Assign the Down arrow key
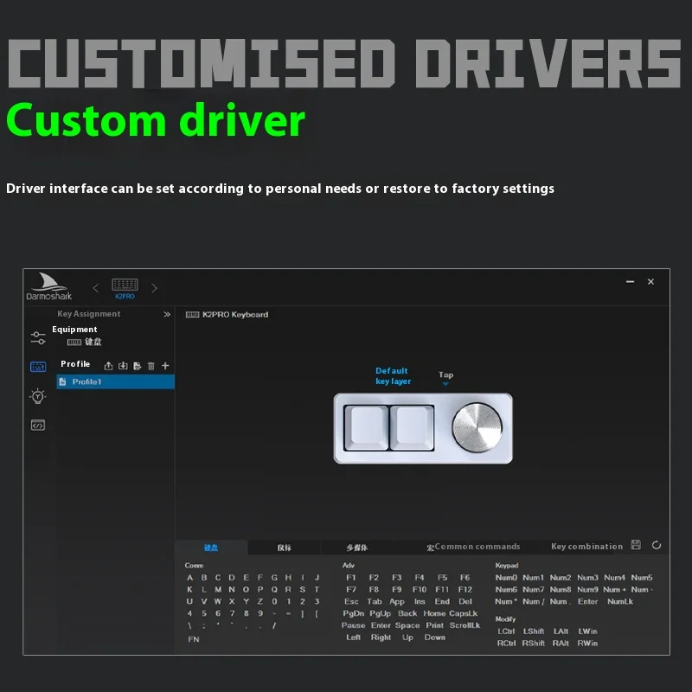Screen dimensions: 692x692 click(x=435, y=637)
